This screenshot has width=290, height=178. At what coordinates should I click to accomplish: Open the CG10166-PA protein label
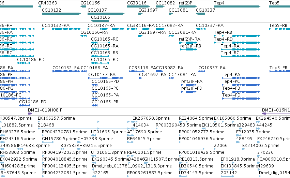(x=94, y=68)
